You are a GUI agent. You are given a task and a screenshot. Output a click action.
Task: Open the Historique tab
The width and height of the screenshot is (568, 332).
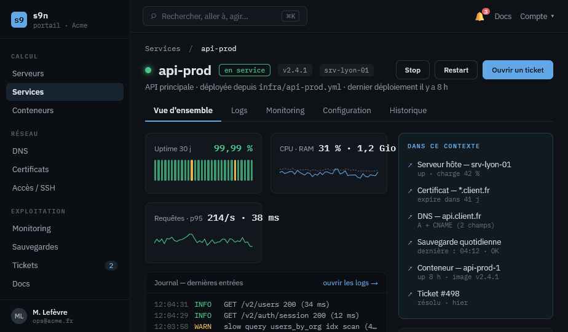pyautogui.click(x=408, y=111)
